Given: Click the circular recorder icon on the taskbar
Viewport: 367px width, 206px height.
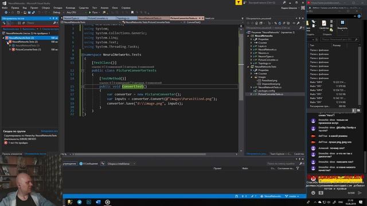Looking at the screenshot, I should click(107, 202).
